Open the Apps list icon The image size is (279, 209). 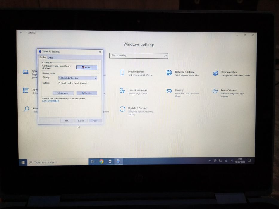tap(26, 90)
